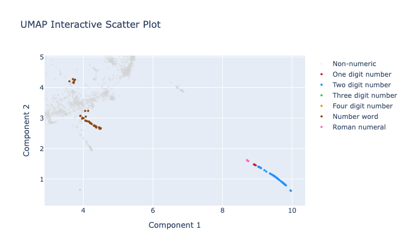Image resolution: width=406 pixels, height=250 pixels.
Task: Click the green Three digit number legend dot
Action: 321,96
